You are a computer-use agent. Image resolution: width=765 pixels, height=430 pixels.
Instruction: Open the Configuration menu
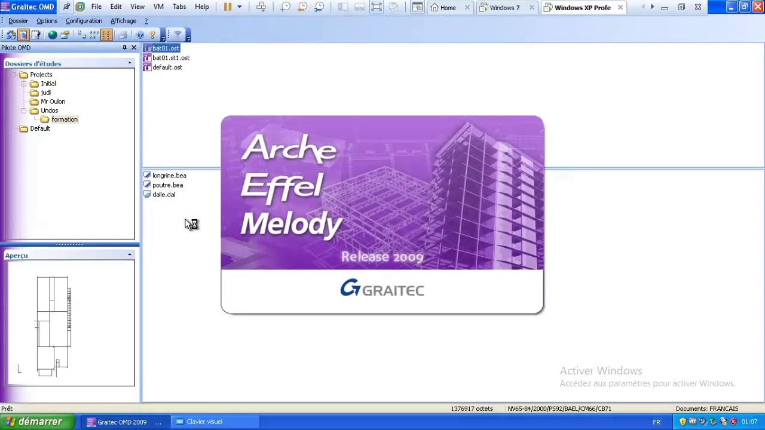pos(84,21)
